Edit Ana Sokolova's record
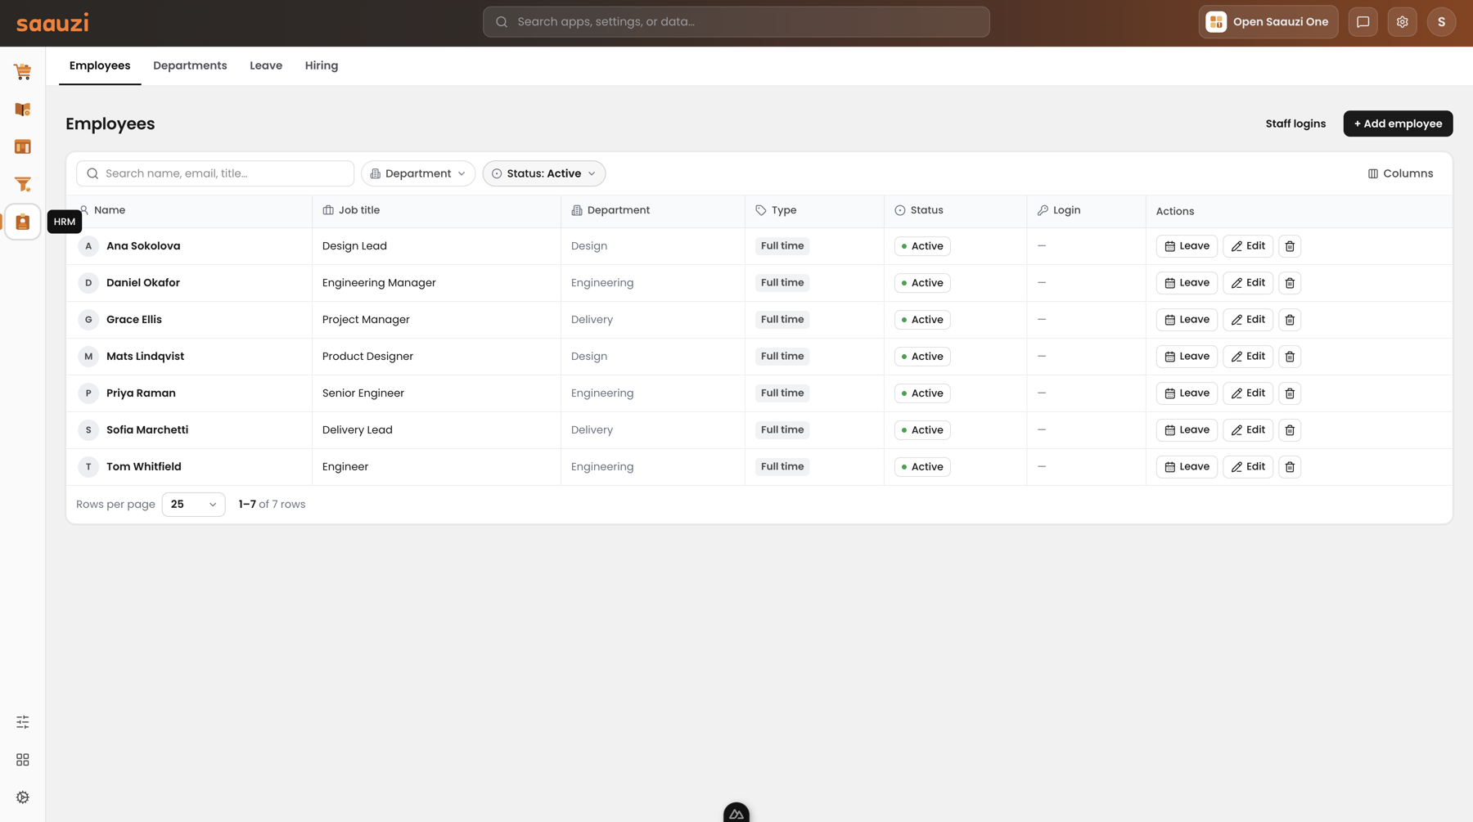Screen dimensions: 1473x822 [x=1248, y=246]
